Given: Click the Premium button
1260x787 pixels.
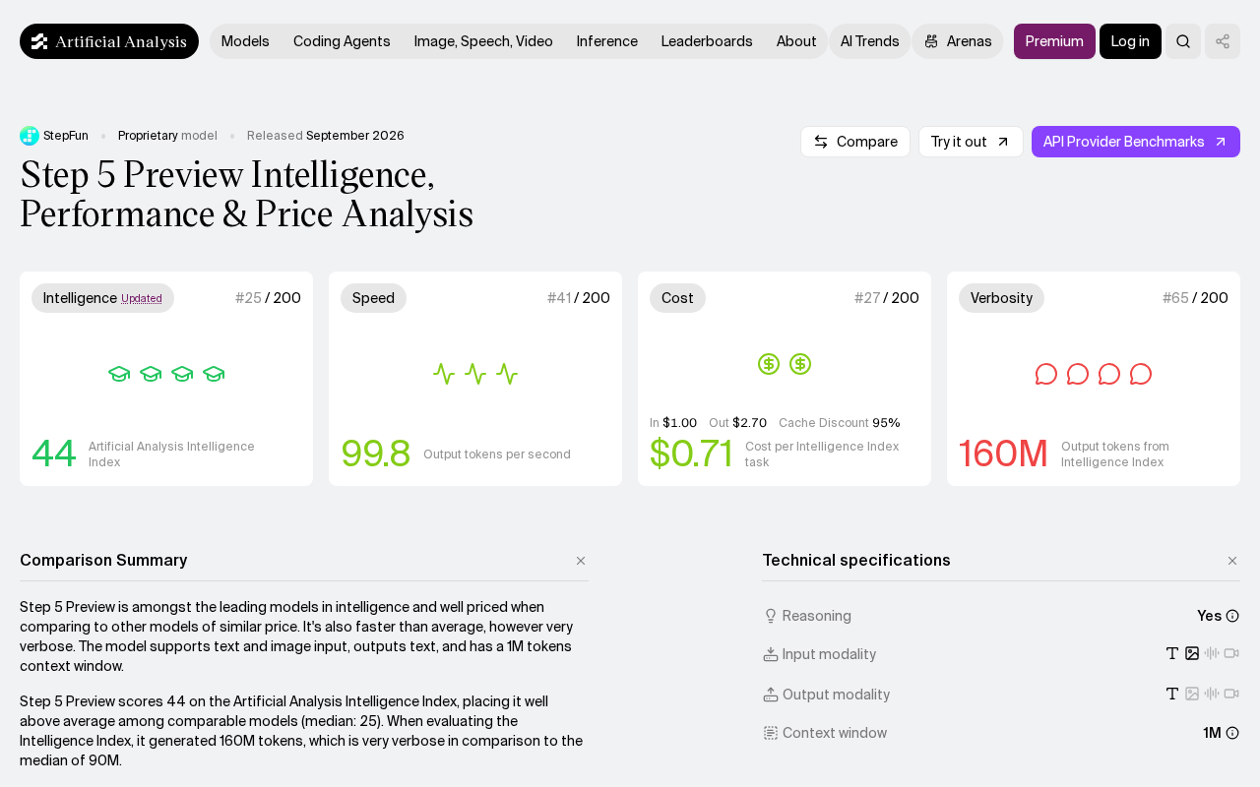Looking at the screenshot, I should pyautogui.click(x=1054, y=41).
